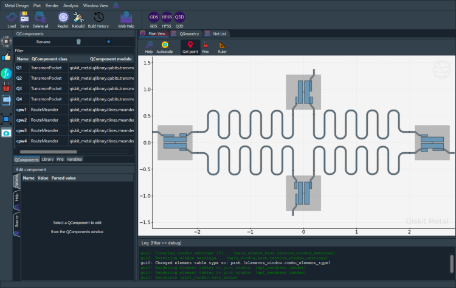Select the Q1 component row
456x288 pixels.
point(74,68)
